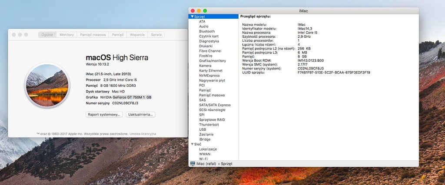
Task: Select ATA in hardware list
Action: (202, 22)
